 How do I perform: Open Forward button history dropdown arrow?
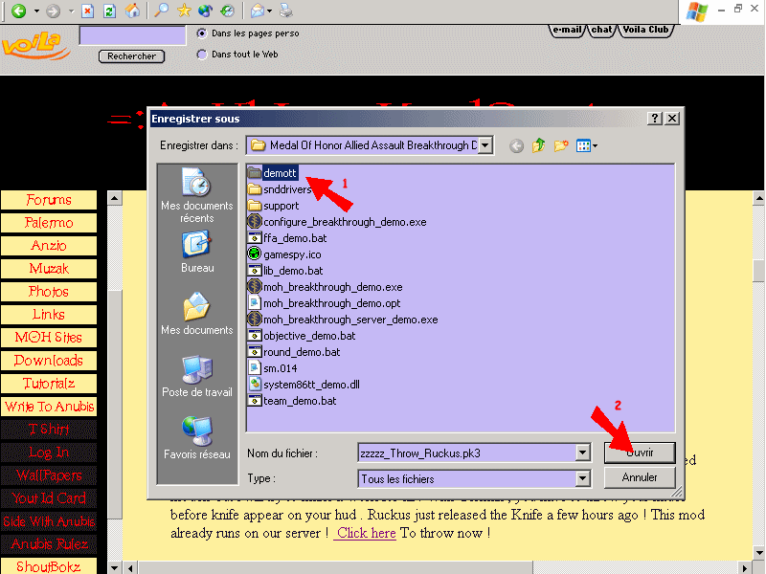click(71, 11)
